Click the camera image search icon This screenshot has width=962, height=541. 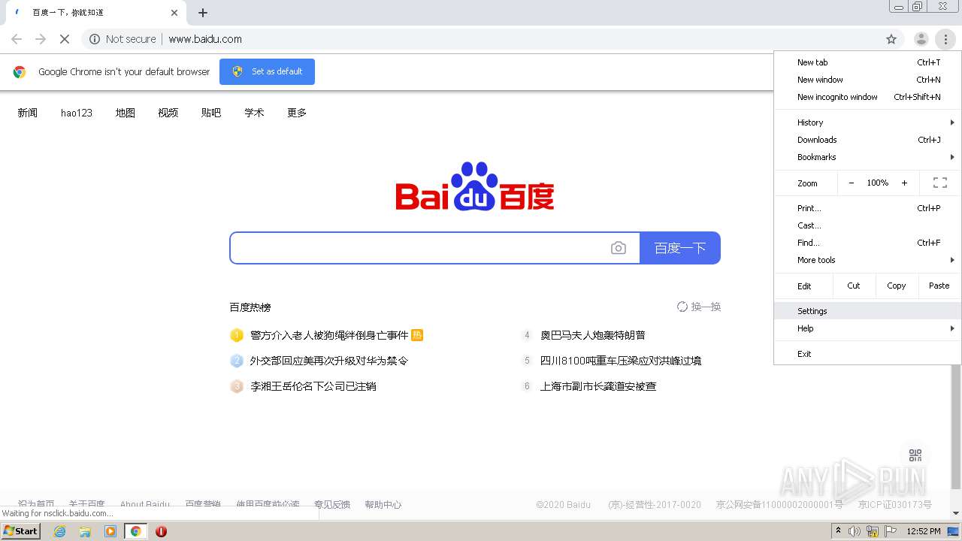[x=618, y=248]
